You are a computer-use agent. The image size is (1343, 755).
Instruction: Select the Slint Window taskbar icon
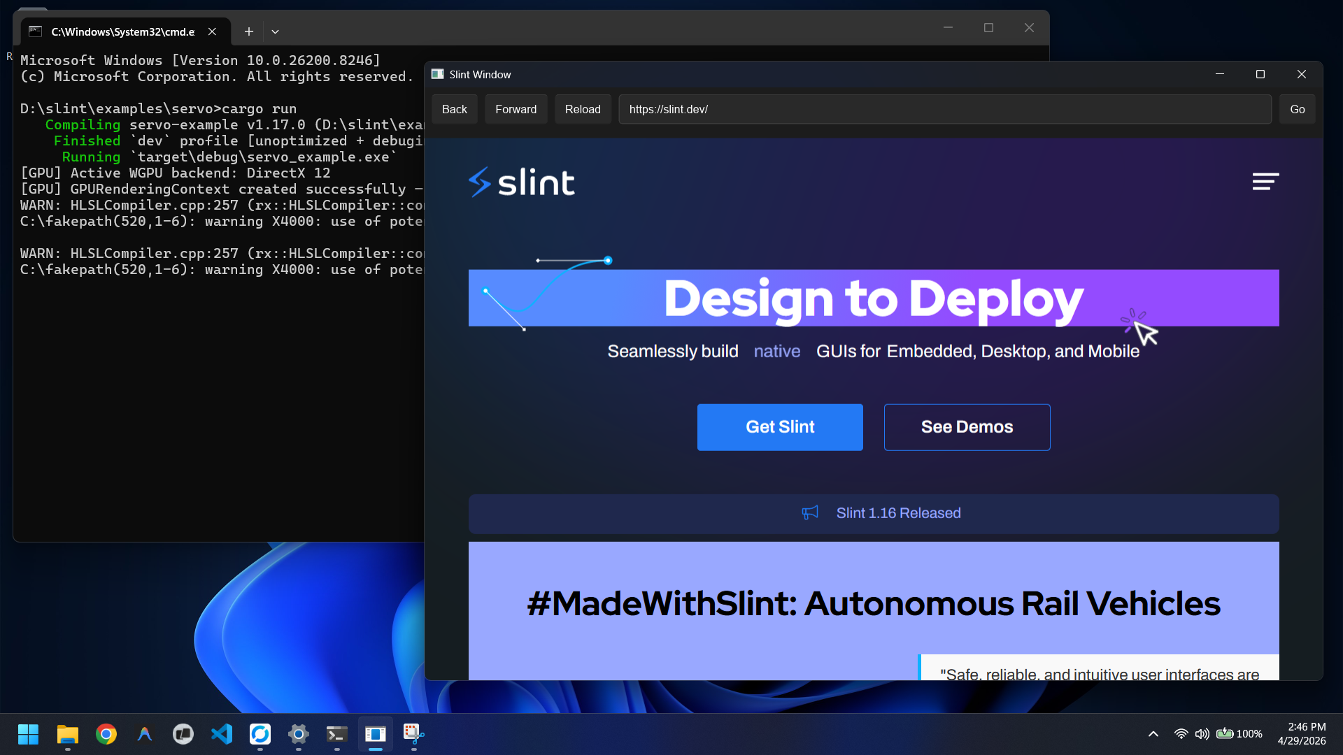[375, 734]
